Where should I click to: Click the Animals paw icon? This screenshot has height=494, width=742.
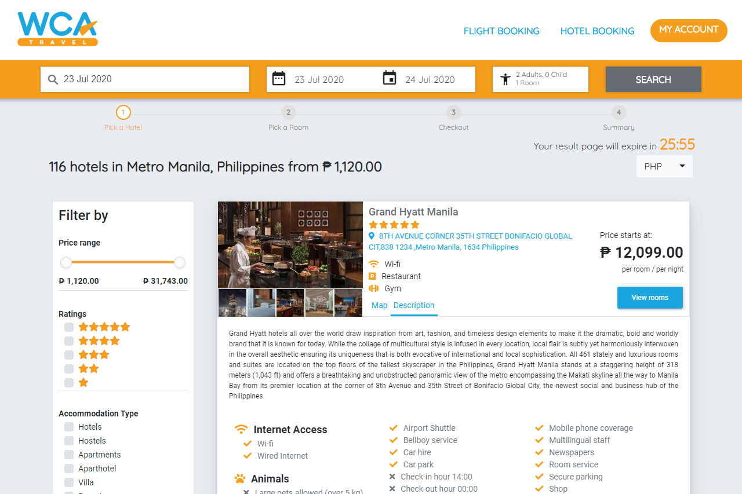click(x=240, y=479)
